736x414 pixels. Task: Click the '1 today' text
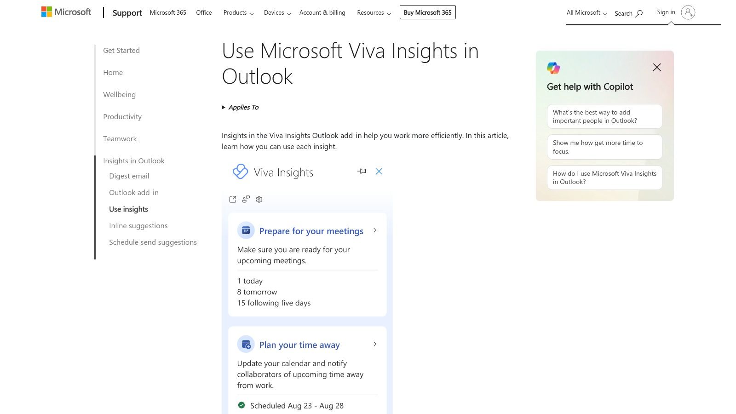(x=250, y=281)
